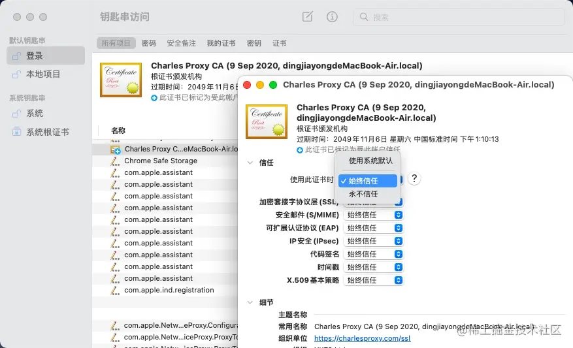Zoom the Charles Proxy CA certificate window

tap(273, 85)
